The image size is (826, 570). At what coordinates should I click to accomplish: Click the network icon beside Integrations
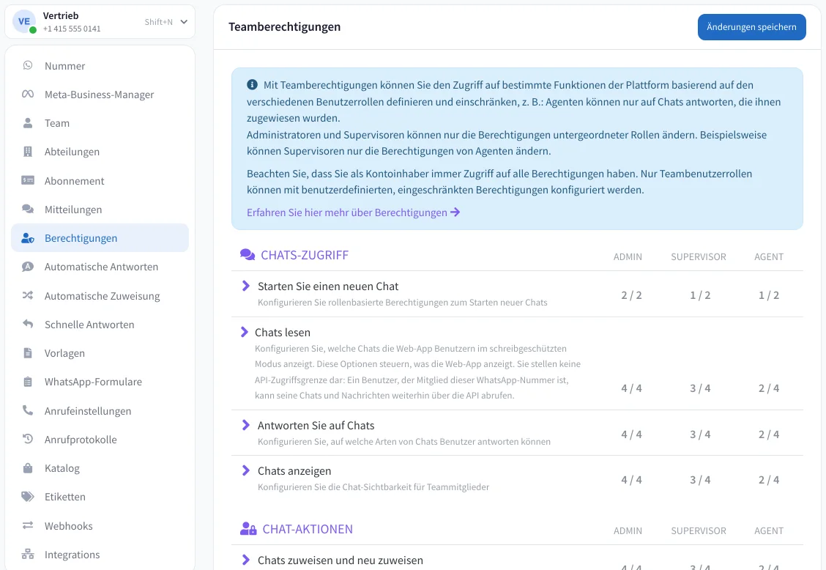click(x=28, y=554)
